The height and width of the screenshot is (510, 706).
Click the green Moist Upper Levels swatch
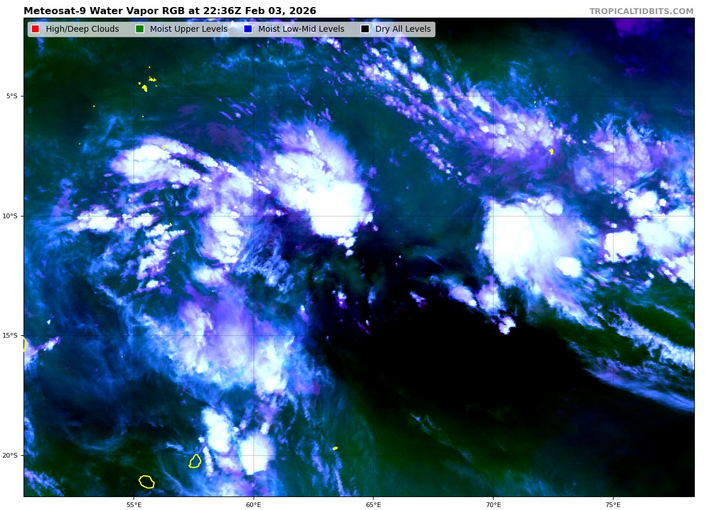(139, 29)
